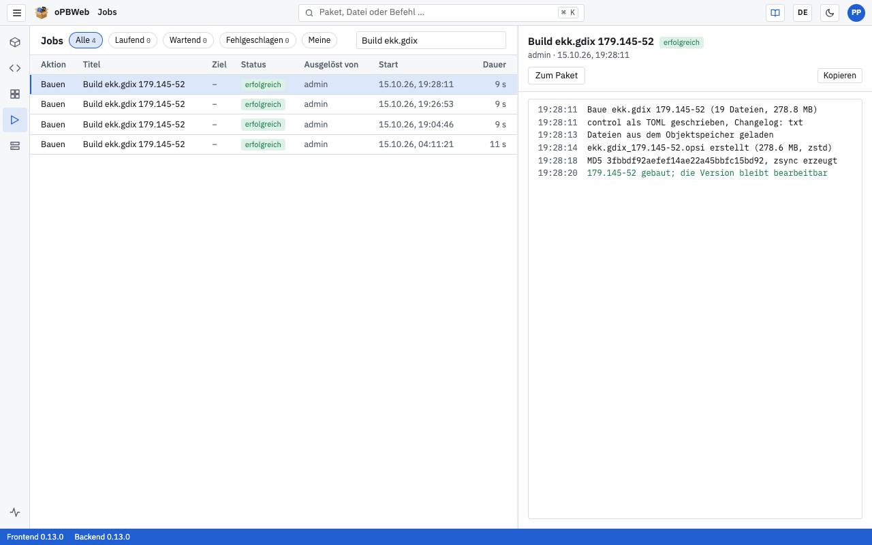Click the Titel column header
Image resolution: width=872 pixels, height=545 pixels.
[x=92, y=65]
